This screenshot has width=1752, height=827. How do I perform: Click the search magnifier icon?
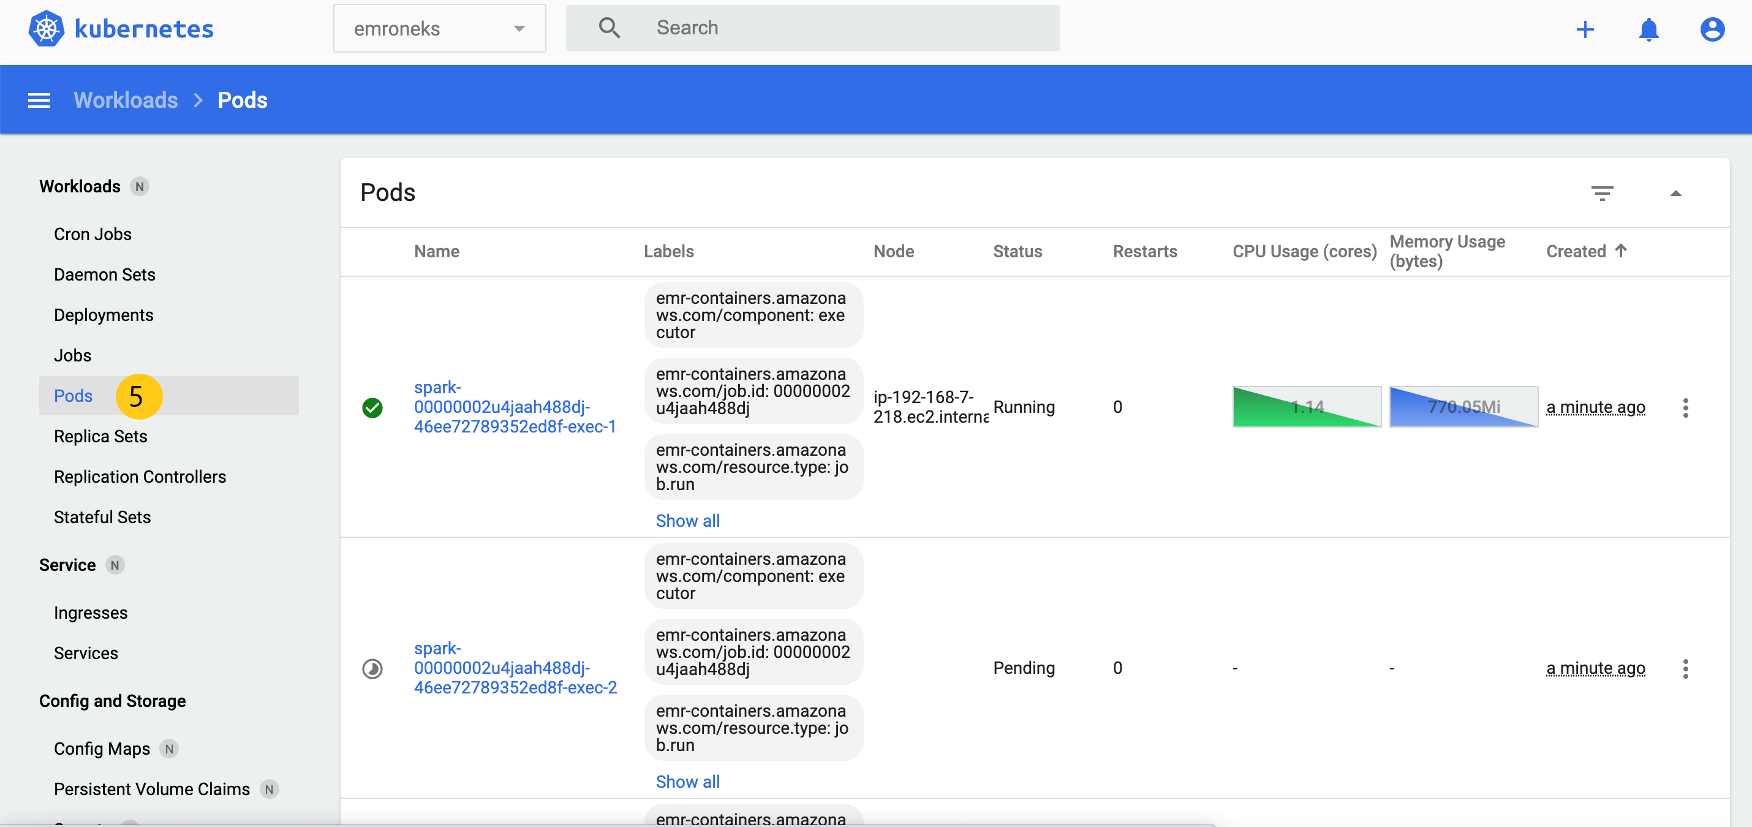(x=609, y=28)
